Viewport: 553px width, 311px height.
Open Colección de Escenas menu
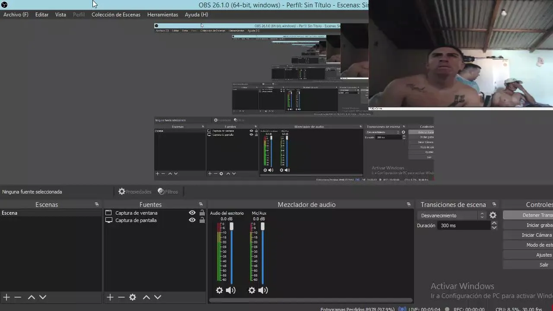116,15
